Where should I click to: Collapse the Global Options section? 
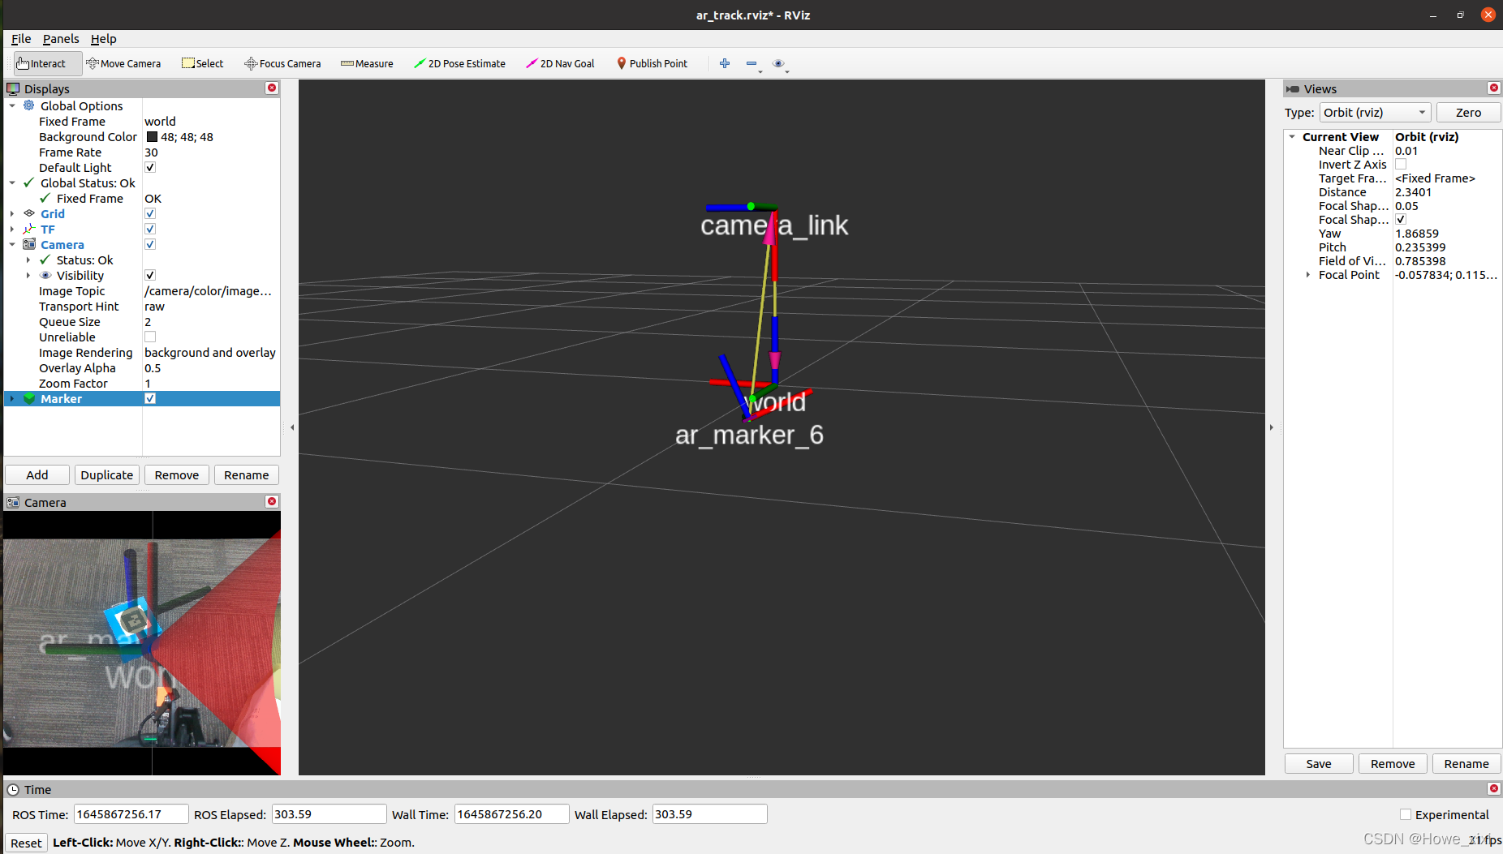[x=12, y=105]
